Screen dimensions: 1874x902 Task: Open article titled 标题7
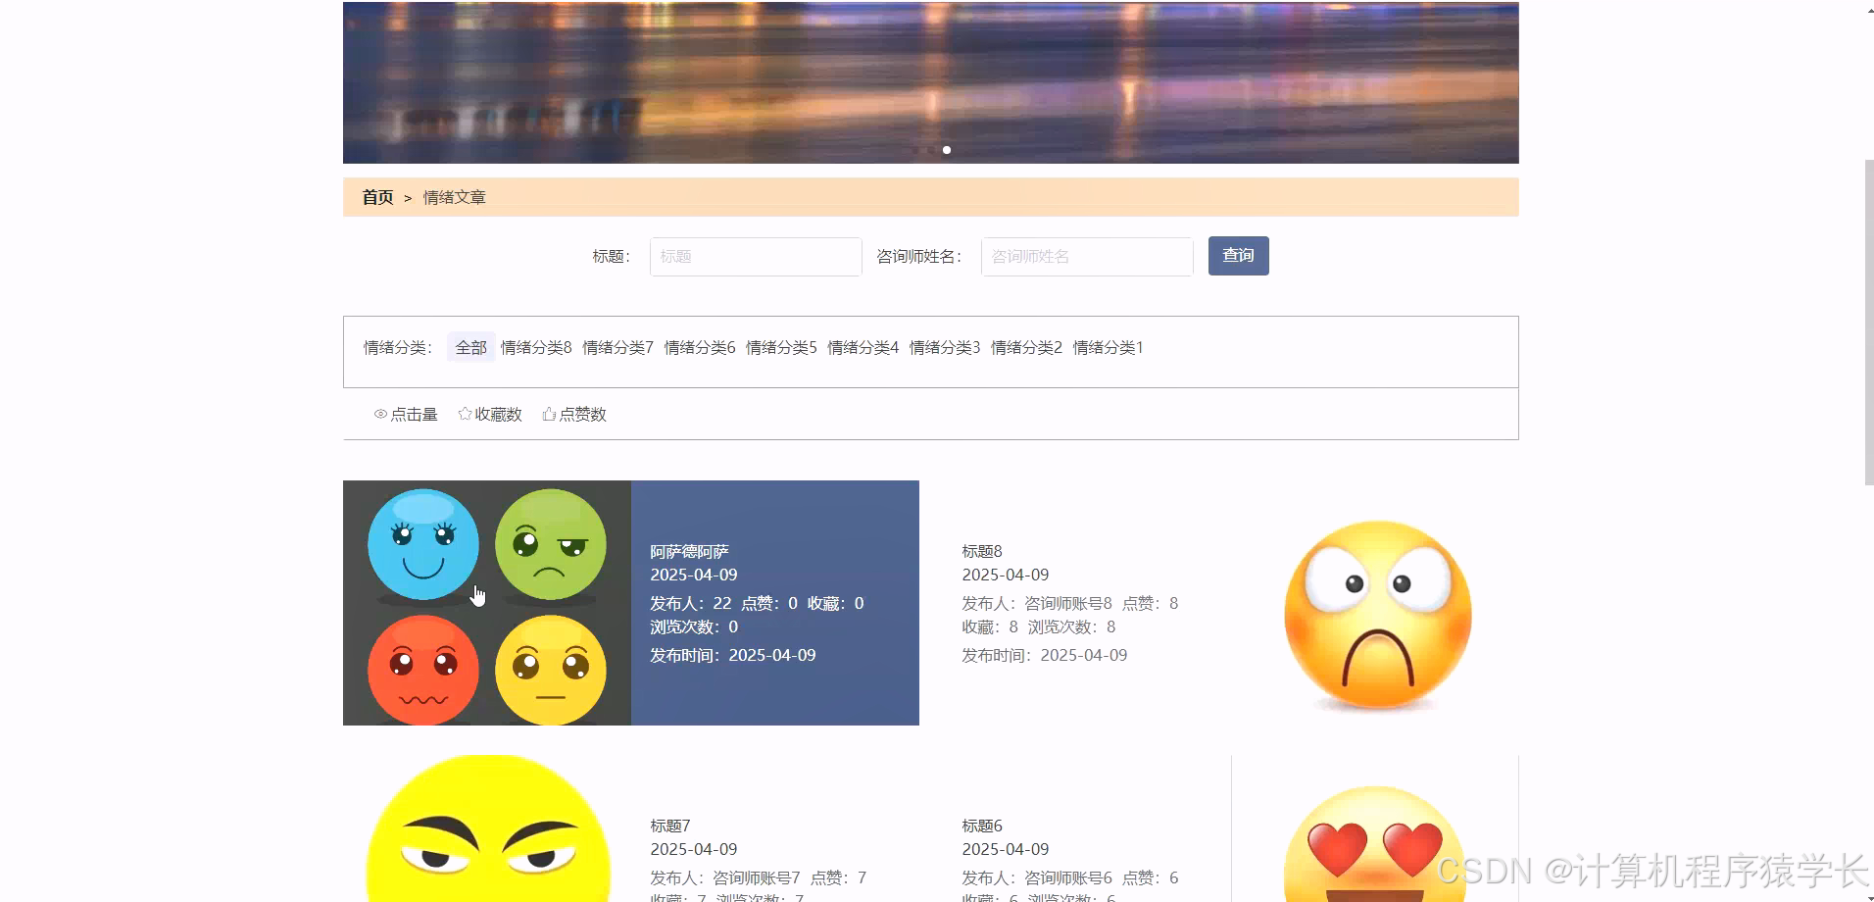point(669,826)
